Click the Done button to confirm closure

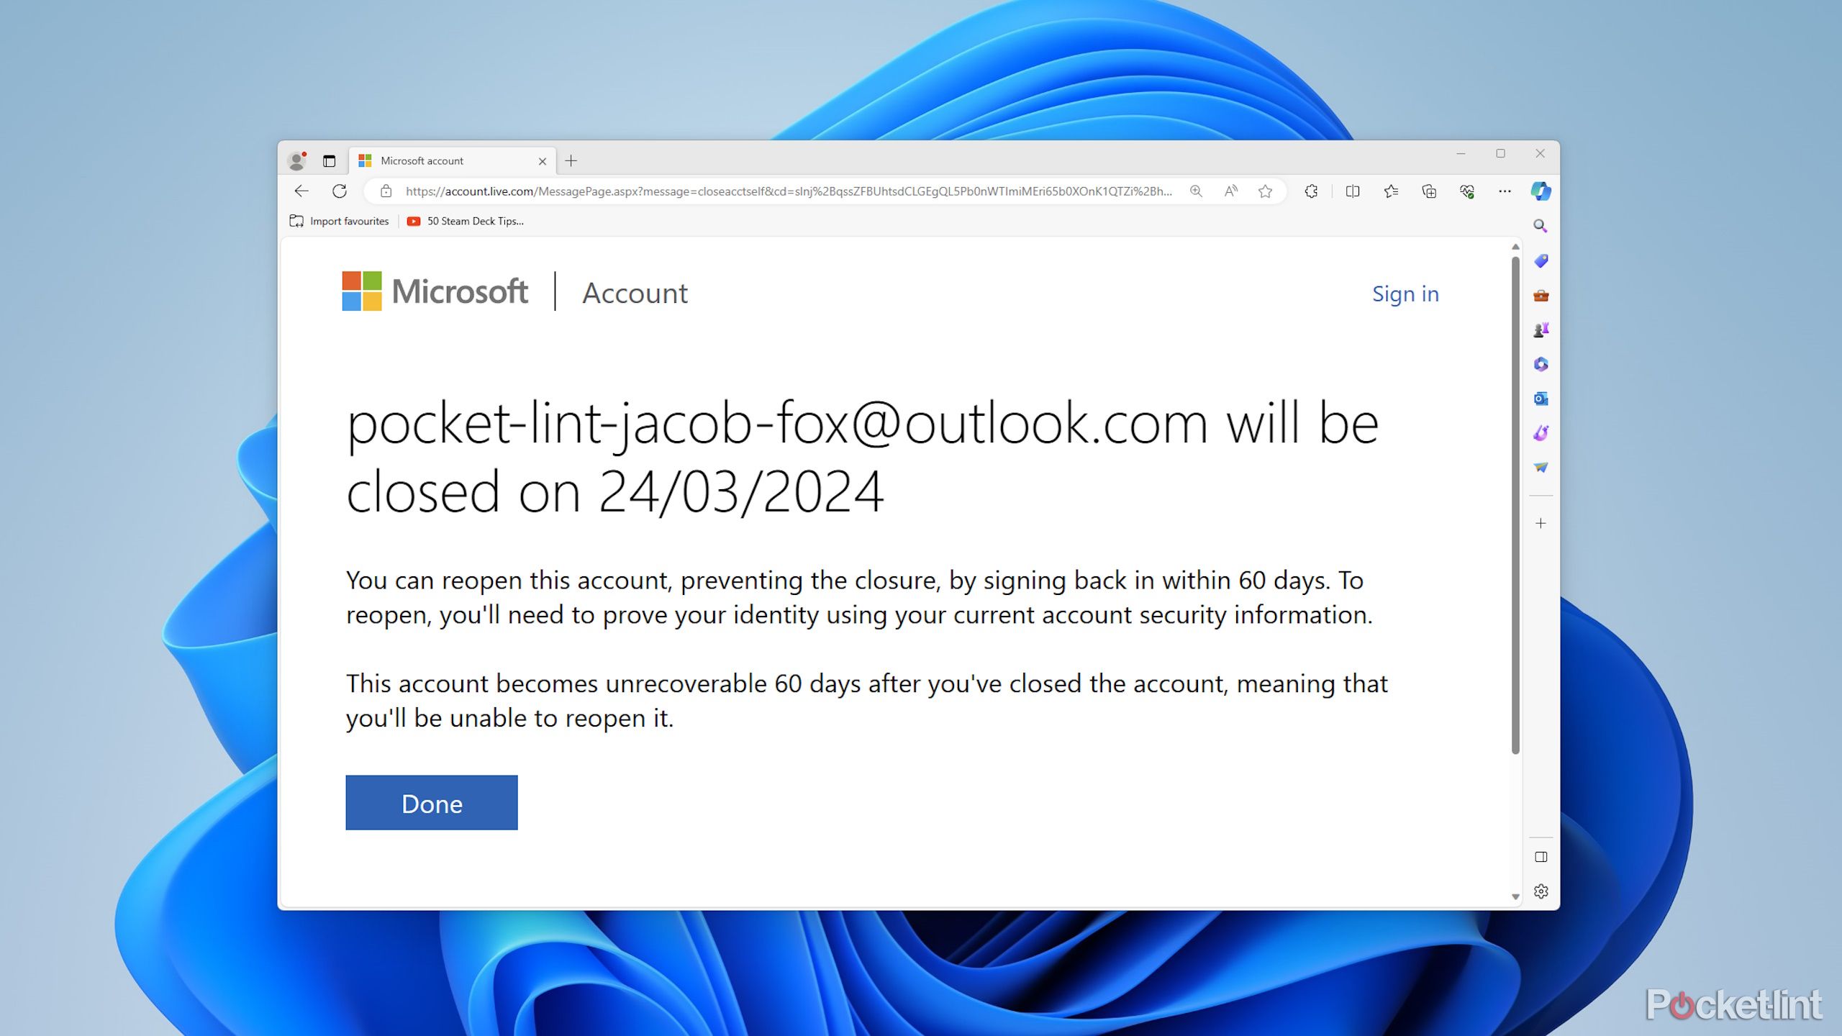click(432, 803)
